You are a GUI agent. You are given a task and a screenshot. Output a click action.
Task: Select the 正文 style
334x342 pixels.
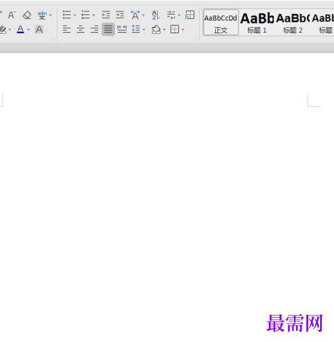coord(221,22)
